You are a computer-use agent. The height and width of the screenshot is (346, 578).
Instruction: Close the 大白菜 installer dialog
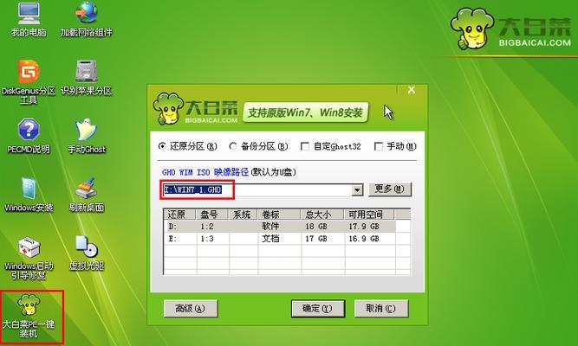tap(412, 90)
